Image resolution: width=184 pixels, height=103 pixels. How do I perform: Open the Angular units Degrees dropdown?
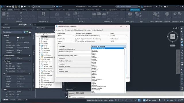click(66, 41)
